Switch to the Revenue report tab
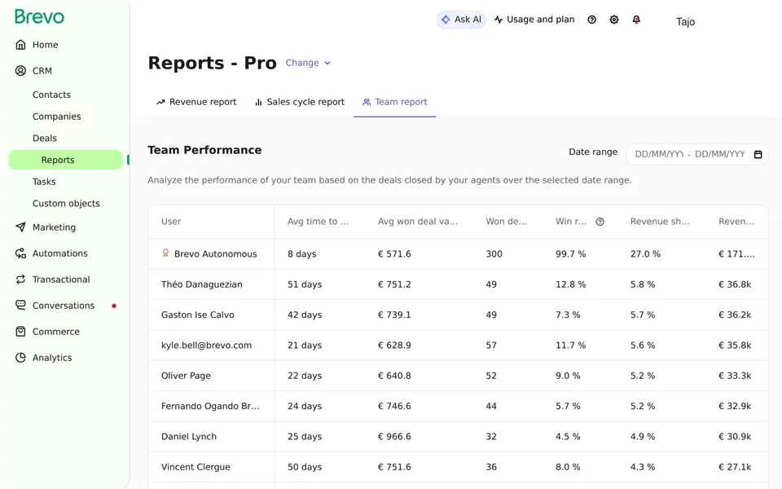The height and width of the screenshot is (489, 782). point(196,103)
